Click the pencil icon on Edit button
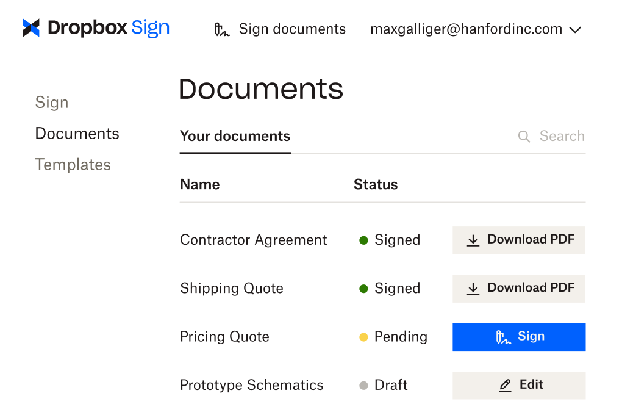The width and height of the screenshot is (622, 415). pos(505,385)
